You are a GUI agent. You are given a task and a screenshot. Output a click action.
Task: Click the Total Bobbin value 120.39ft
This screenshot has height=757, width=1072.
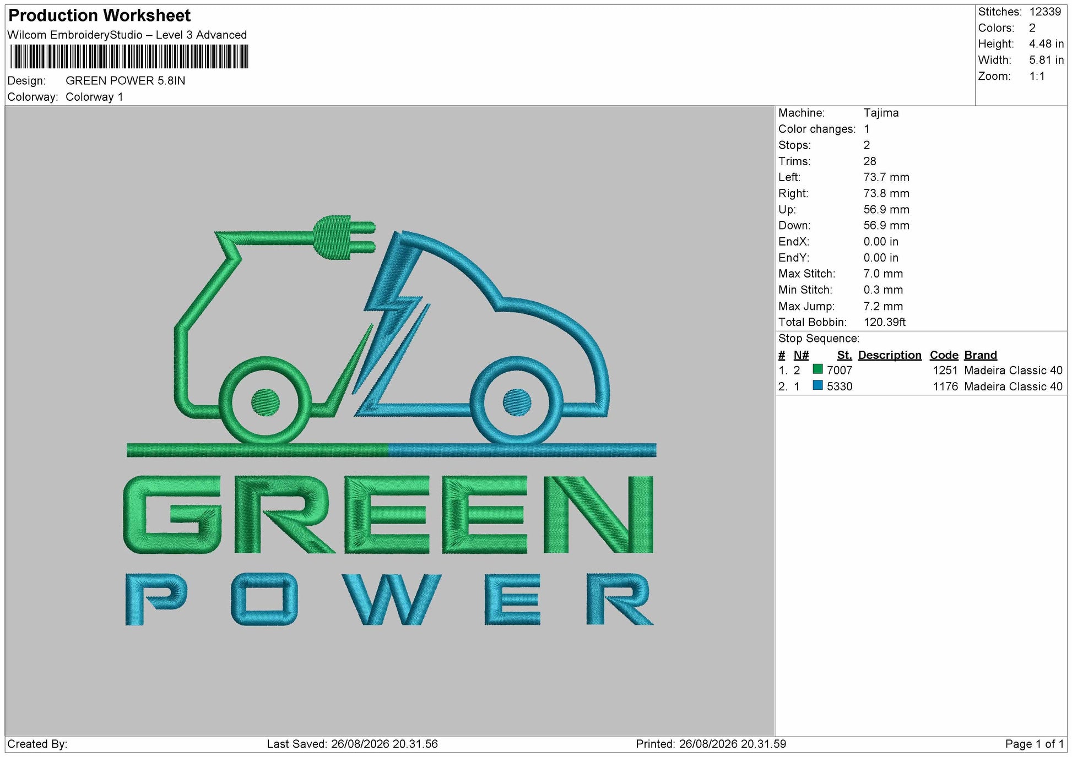[884, 322]
